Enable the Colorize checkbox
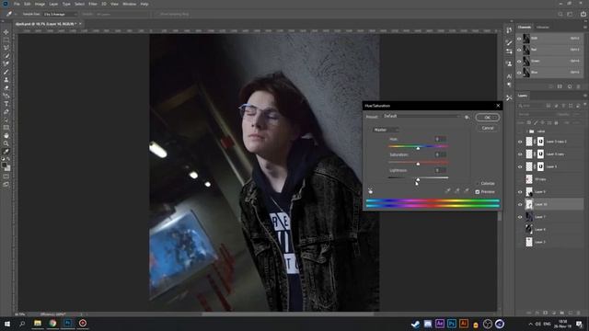The height and width of the screenshot is (331, 589). pyautogui.click(x=478, y=184)
